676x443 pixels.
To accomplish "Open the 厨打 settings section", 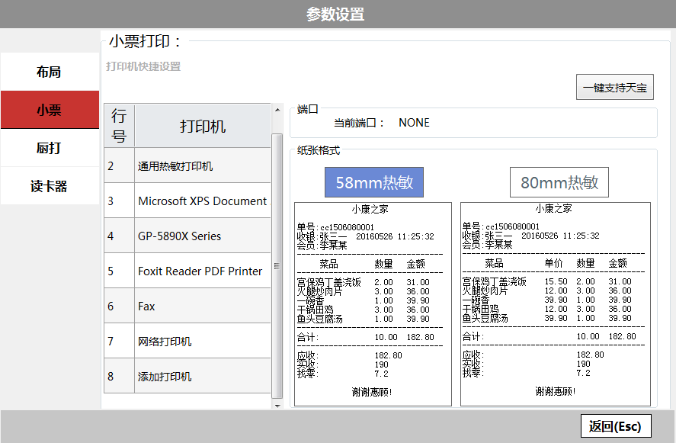I will (x=49, y=147).
